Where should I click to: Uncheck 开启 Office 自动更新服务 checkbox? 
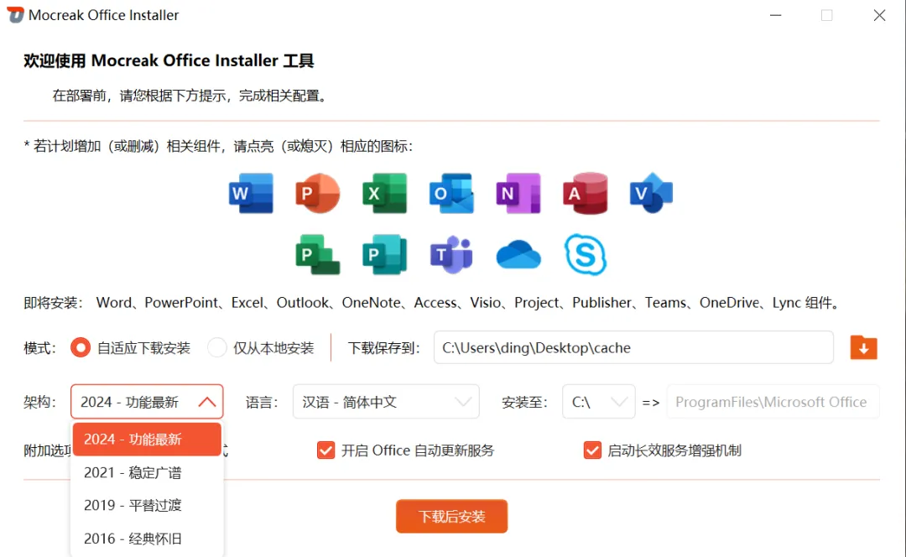tap(325, 450)
